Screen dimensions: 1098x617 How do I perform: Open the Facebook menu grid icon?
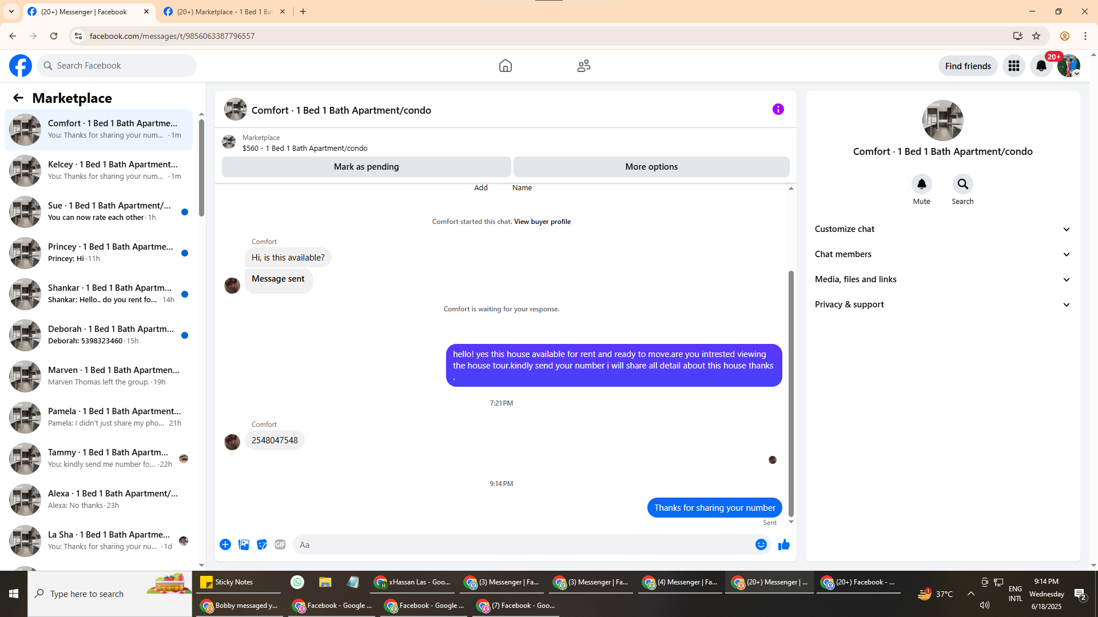click(x=1013, y=66)
